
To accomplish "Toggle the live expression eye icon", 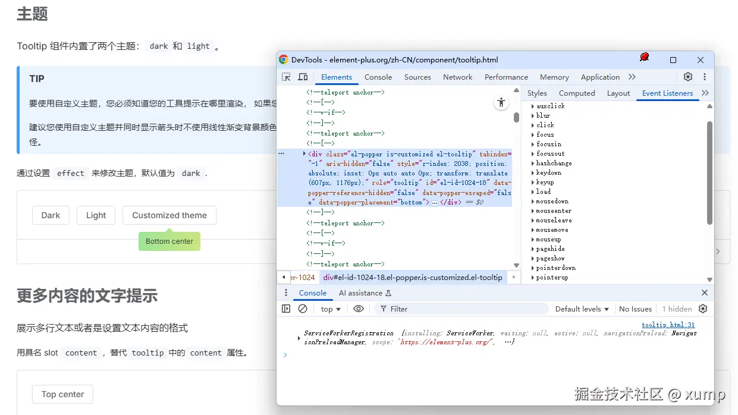I will pos(358,309).
